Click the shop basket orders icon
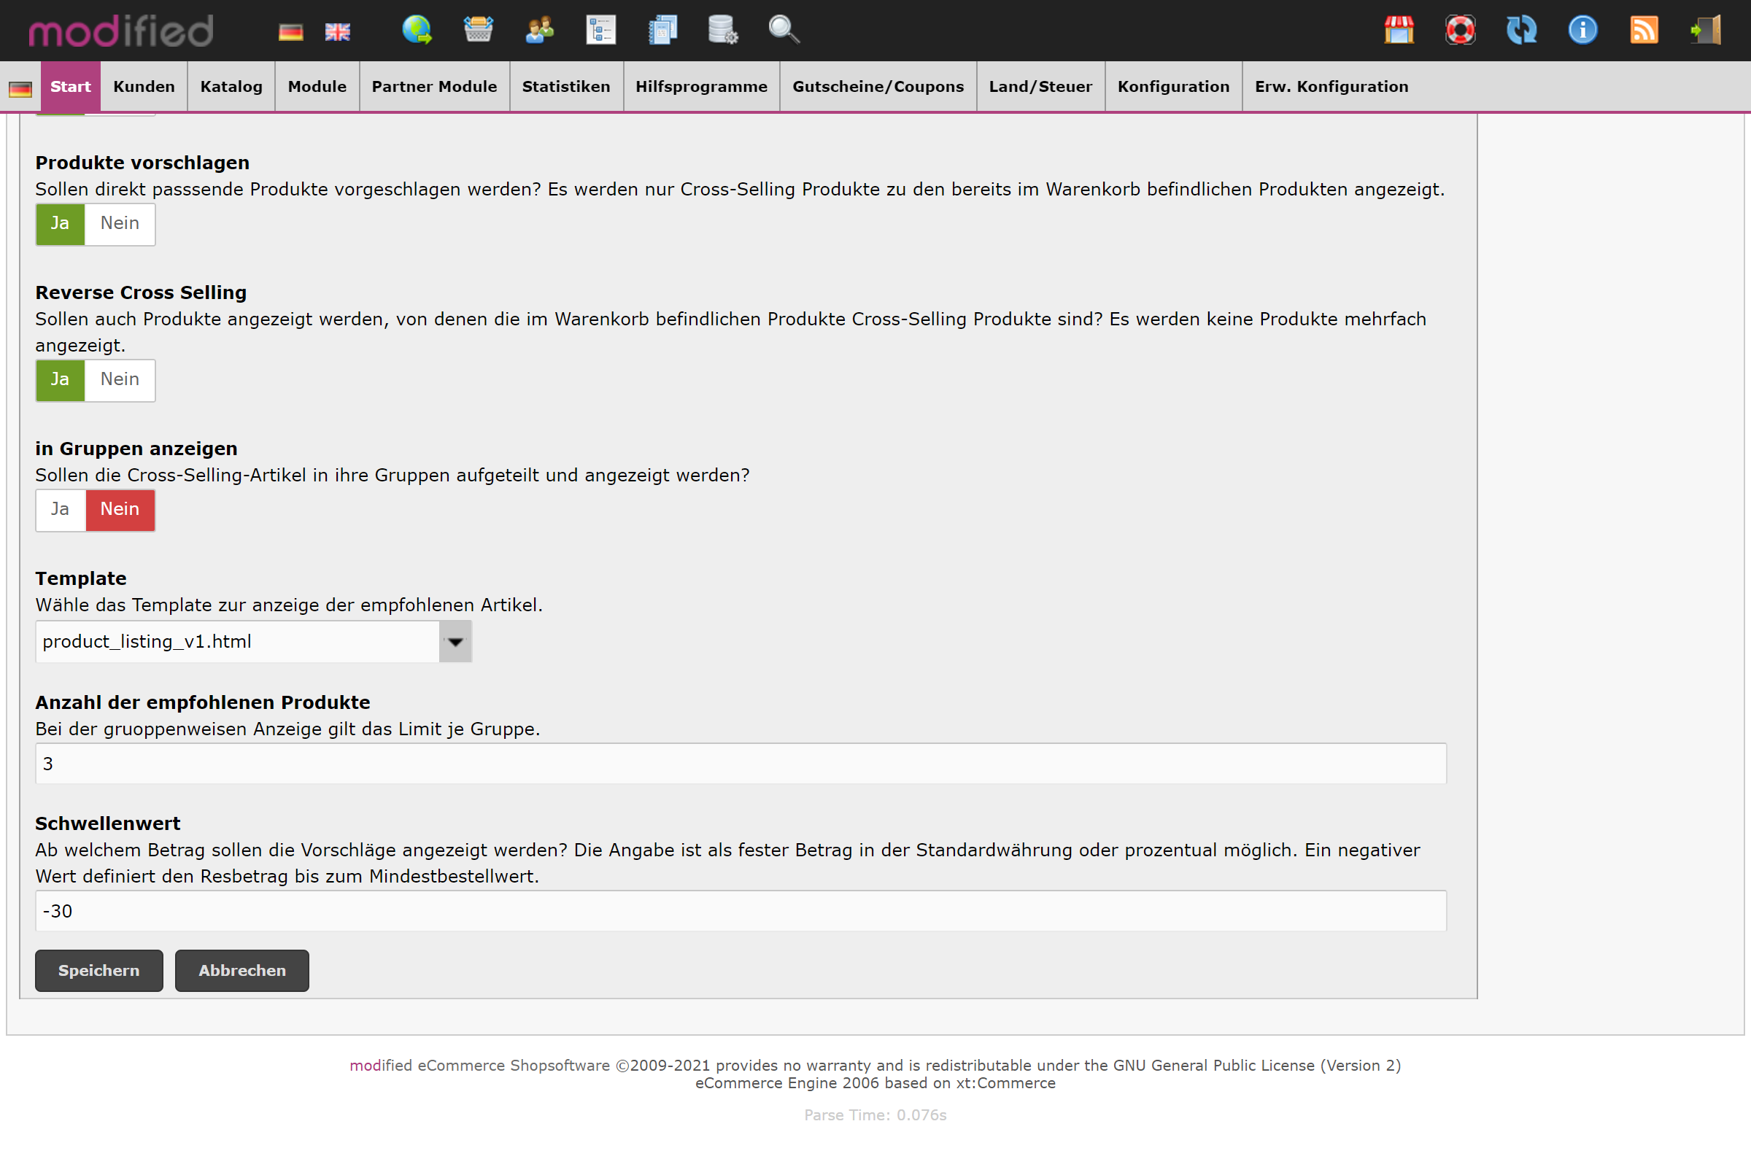 tap(478, 30)
